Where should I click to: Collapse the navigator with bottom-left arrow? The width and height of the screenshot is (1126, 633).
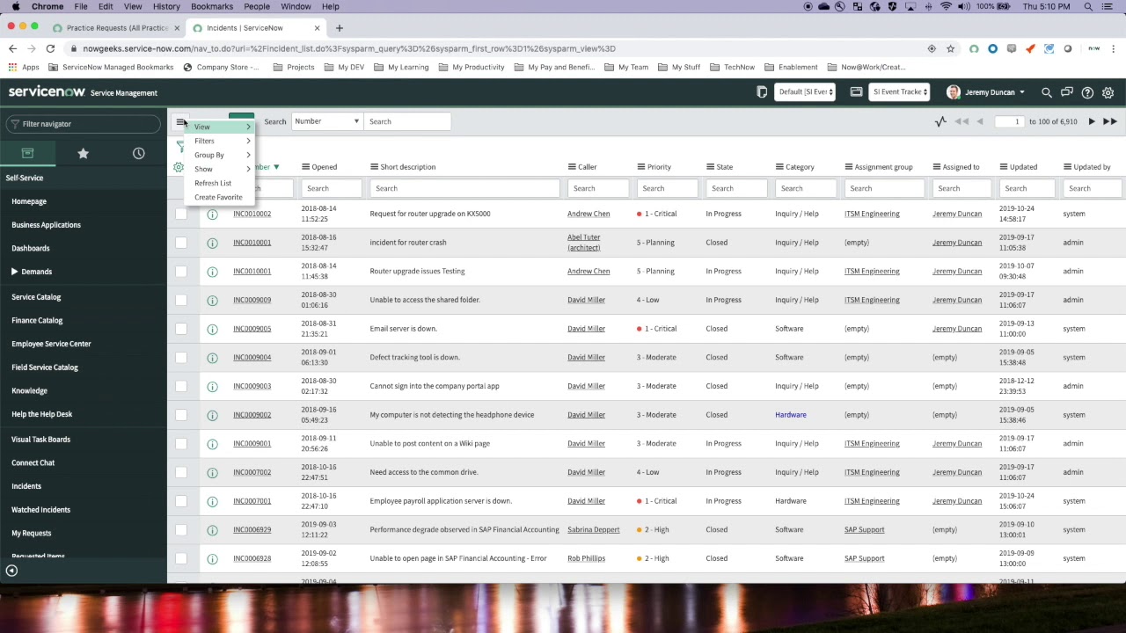tap(11, 571)
